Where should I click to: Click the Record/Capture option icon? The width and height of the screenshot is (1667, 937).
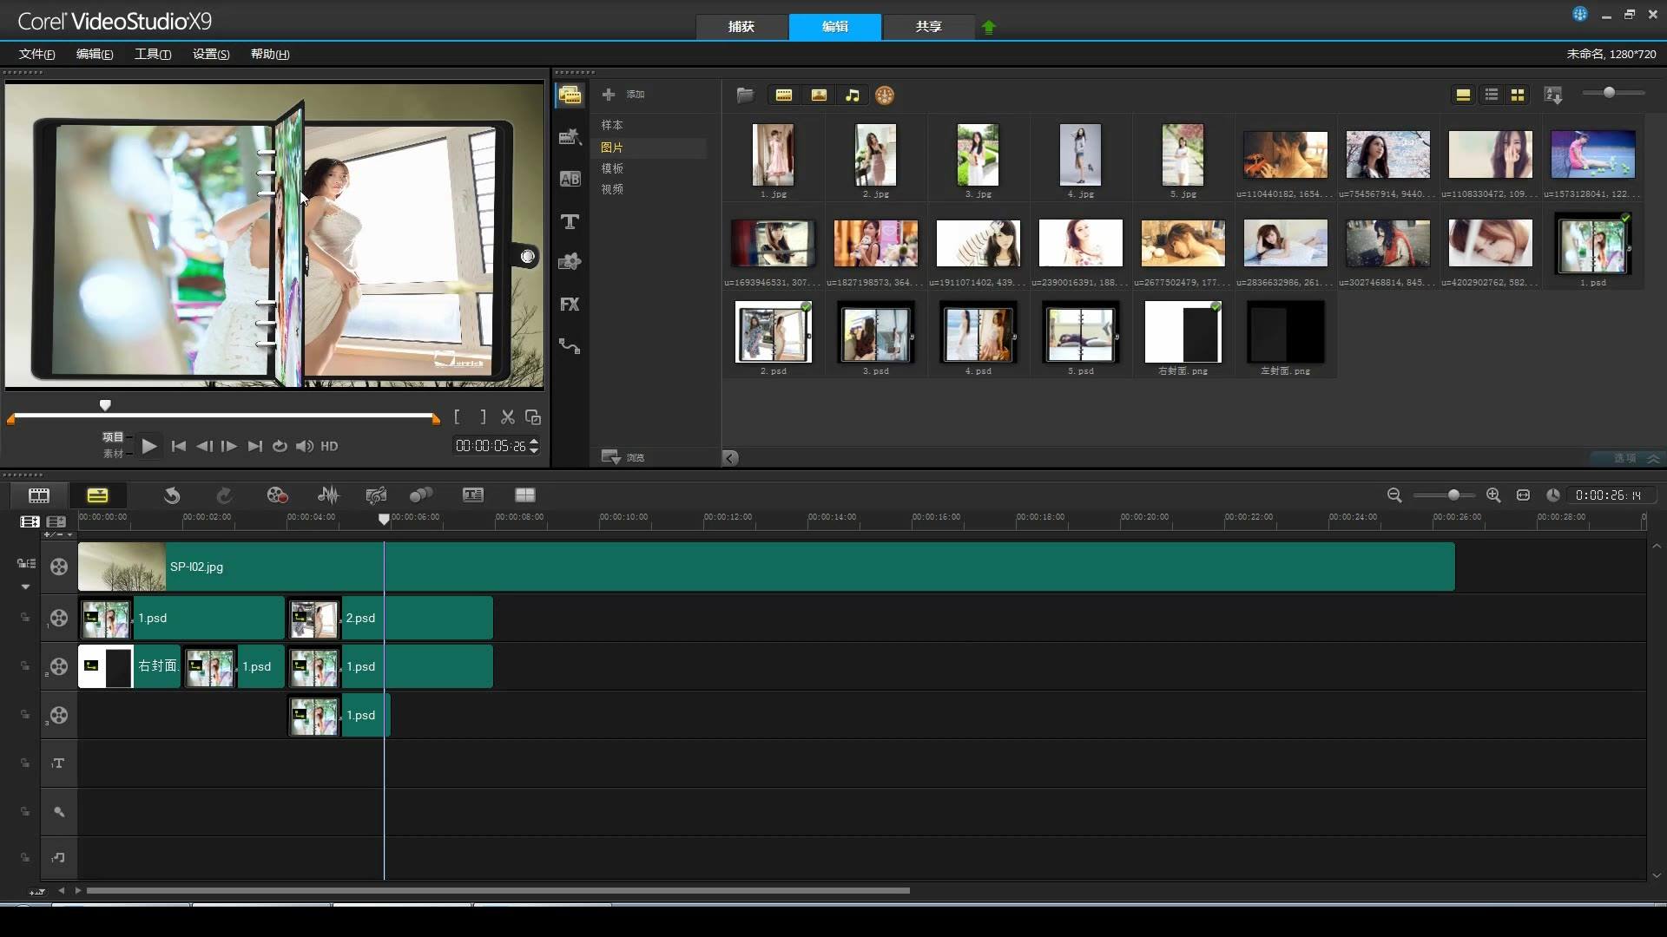277,495
